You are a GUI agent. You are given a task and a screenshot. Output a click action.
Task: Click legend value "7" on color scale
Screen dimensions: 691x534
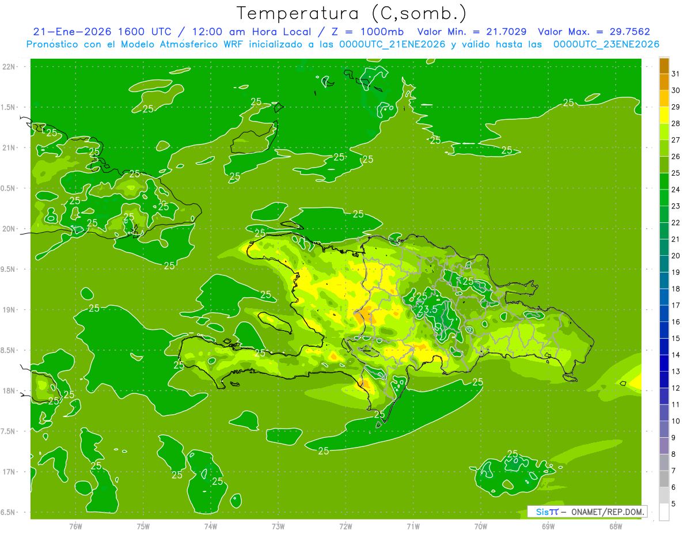pos(674,471)
